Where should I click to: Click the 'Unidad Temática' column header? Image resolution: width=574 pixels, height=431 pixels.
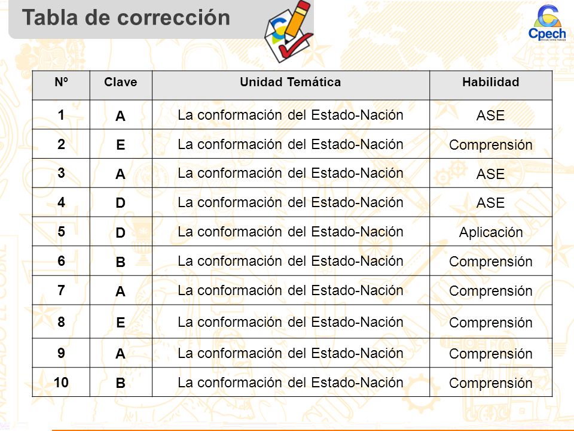tap(291, 82)
